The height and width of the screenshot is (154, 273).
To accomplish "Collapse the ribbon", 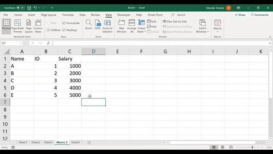I will tap(270, 37).
